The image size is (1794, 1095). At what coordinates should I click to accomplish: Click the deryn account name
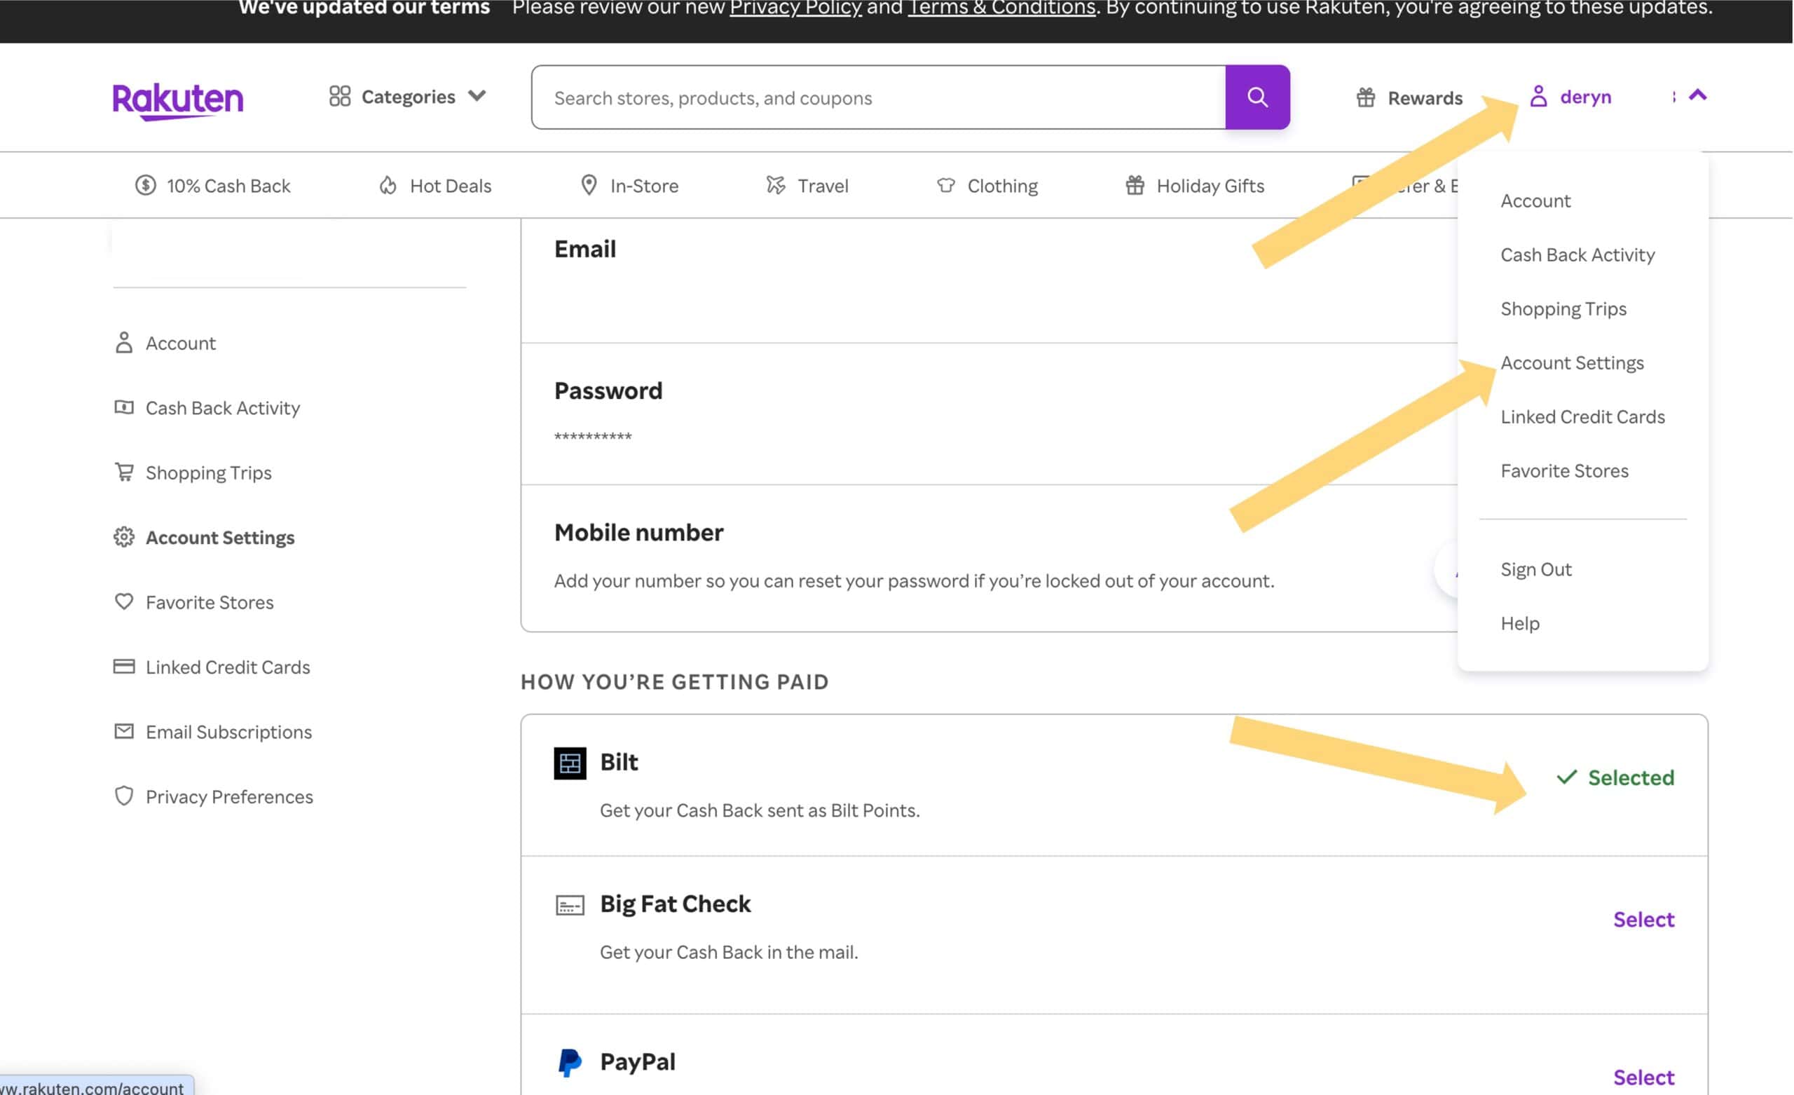pyautogui.click(x=1585, y=97)
